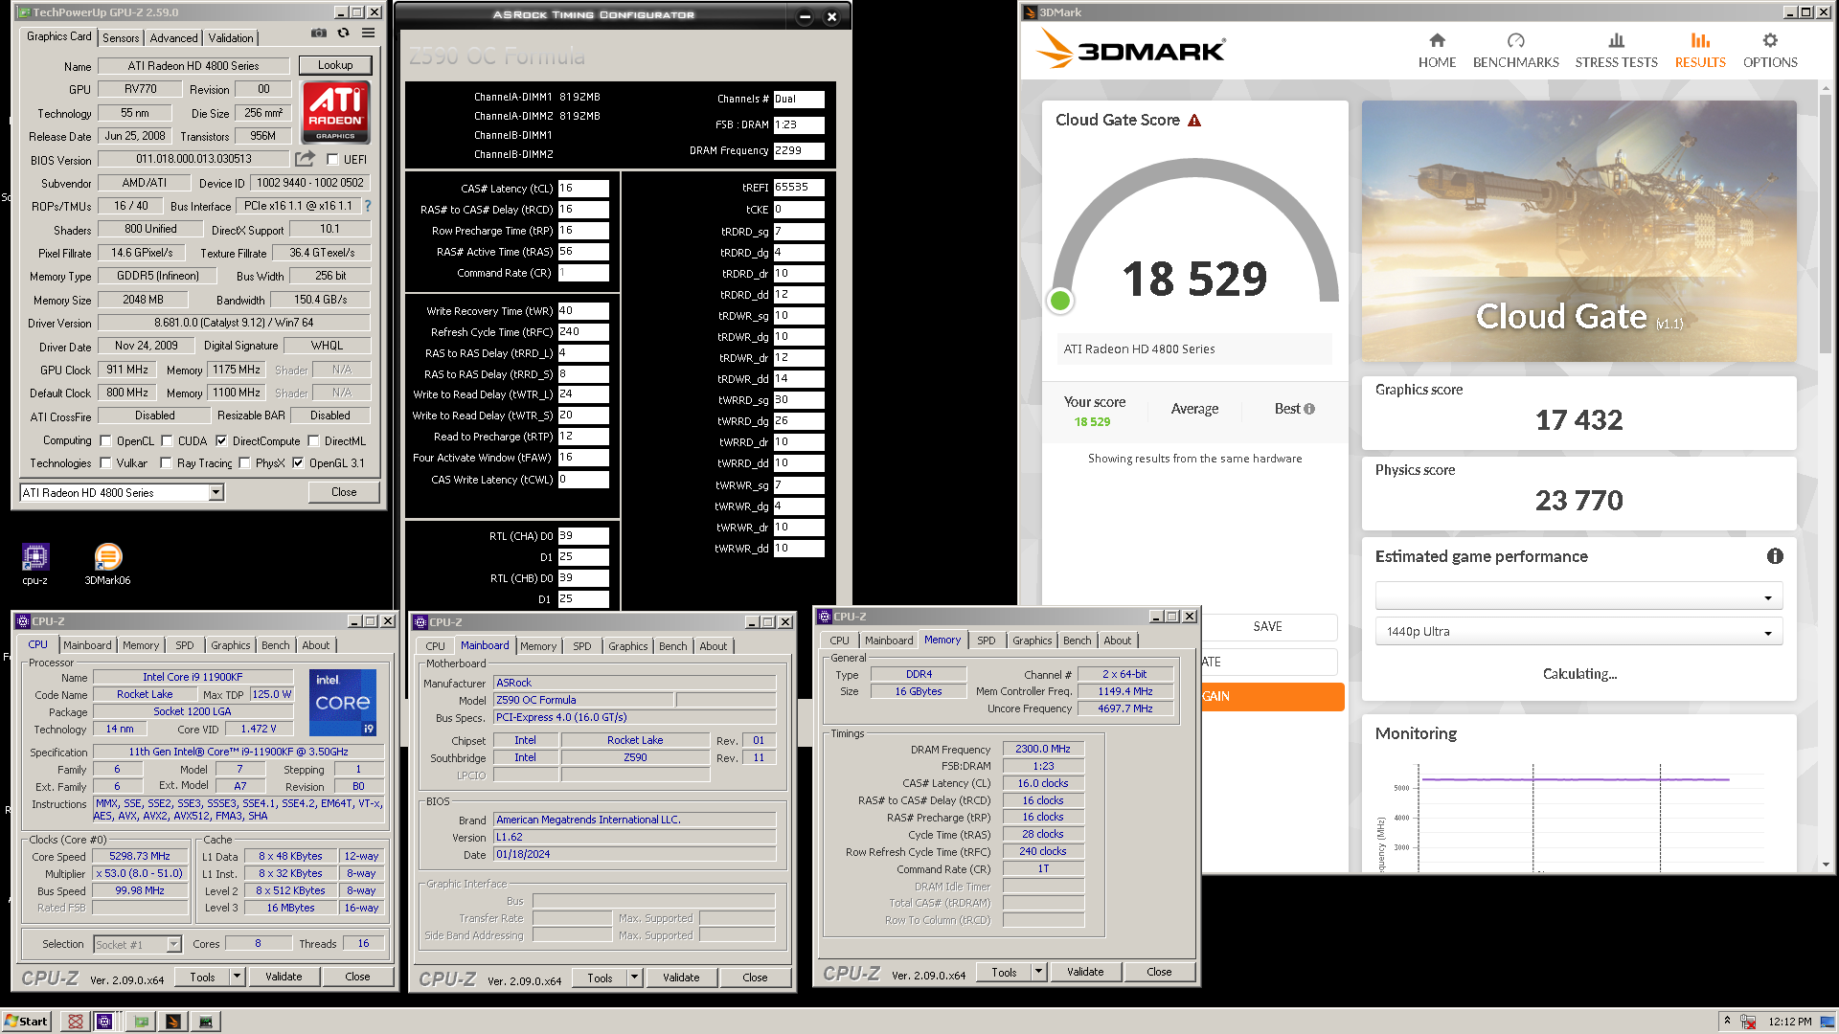Toggle the OpenGL 3.1 checkbox
Screen dimensions: 1839x1034
pyautogui.click(x=298, y=463)
